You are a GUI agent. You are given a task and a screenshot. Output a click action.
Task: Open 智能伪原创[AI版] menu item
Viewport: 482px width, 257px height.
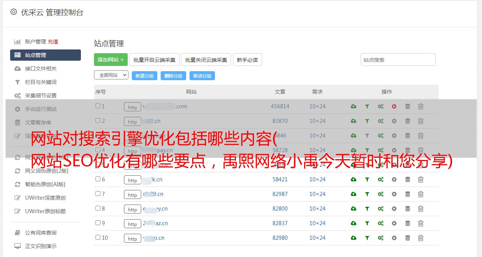(45, 184)
